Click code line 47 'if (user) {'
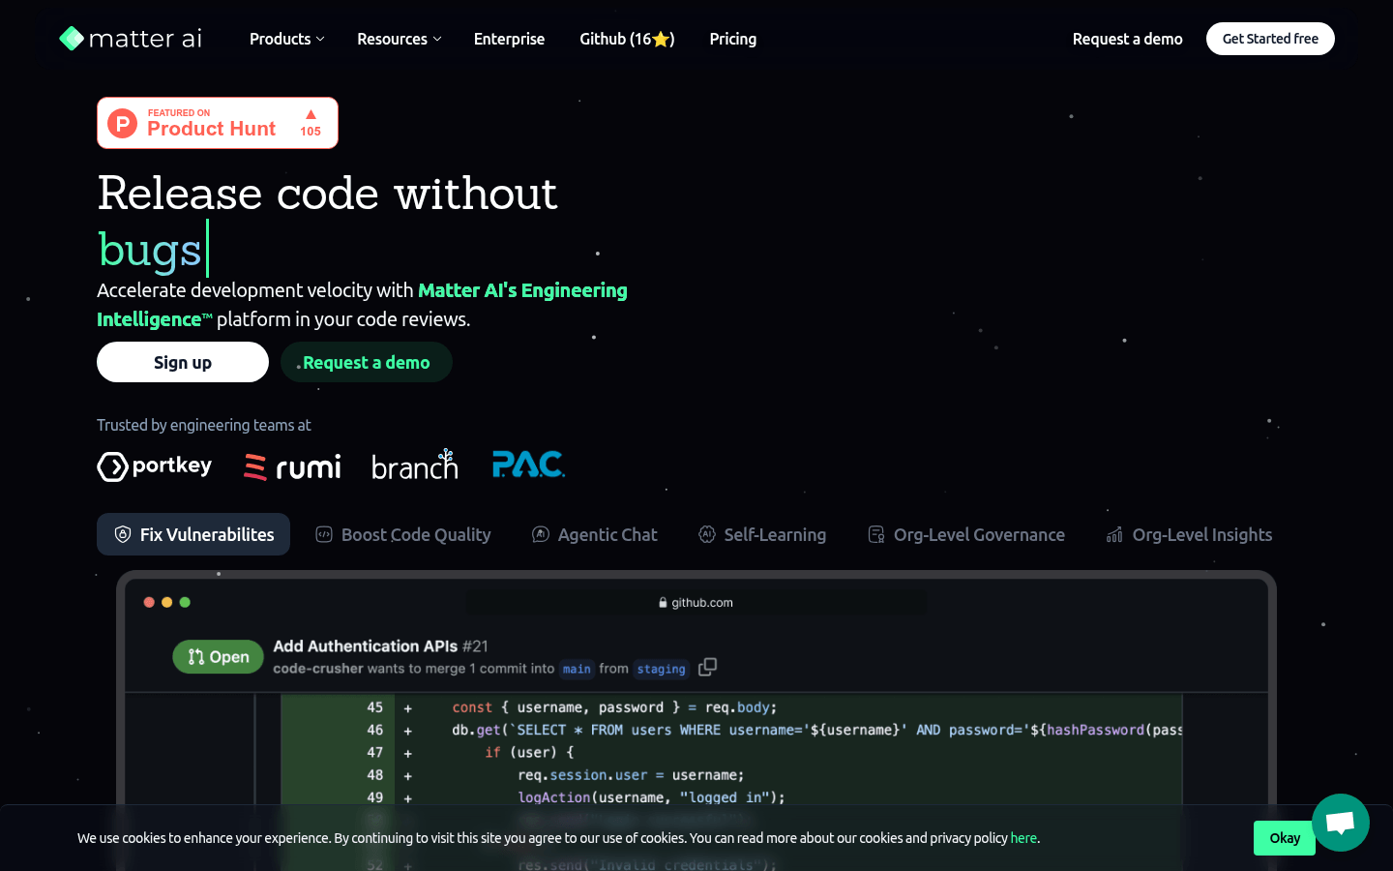 pos(731,752)
